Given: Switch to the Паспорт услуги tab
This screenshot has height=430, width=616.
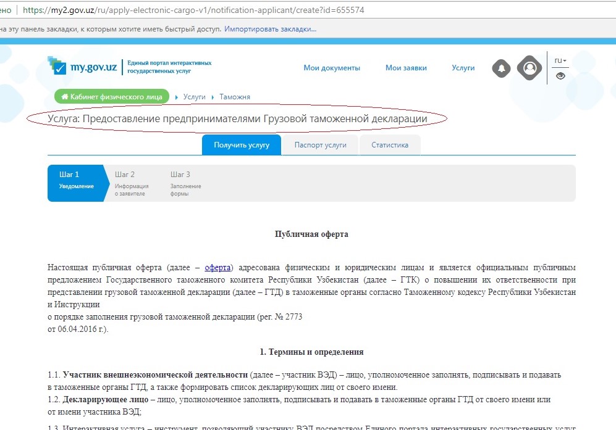Looking at the screenshot, I should (x=320, y=145).
